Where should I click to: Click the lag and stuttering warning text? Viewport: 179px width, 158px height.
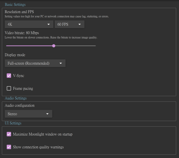[x=57, y=17]
